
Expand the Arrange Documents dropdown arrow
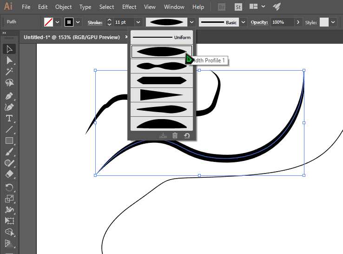[x=264, y=7]
